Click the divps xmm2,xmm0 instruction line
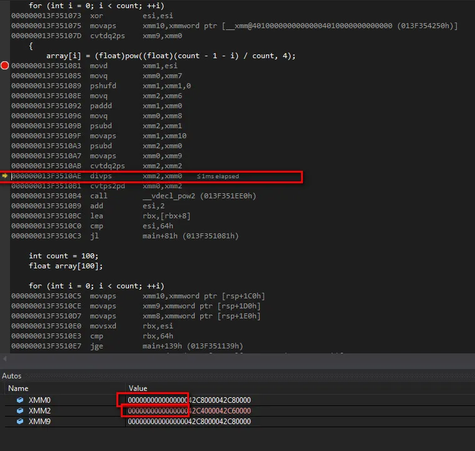The width and height of the screenshot is (475, 451). (x=97, y=176)
